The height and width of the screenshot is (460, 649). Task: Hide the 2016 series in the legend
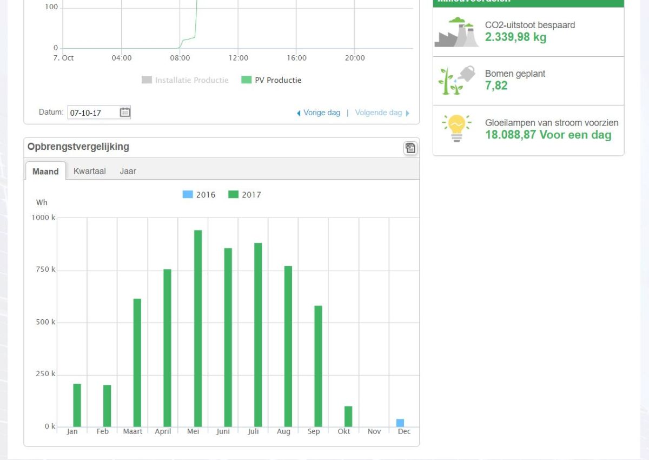click(x=200, y=195)
